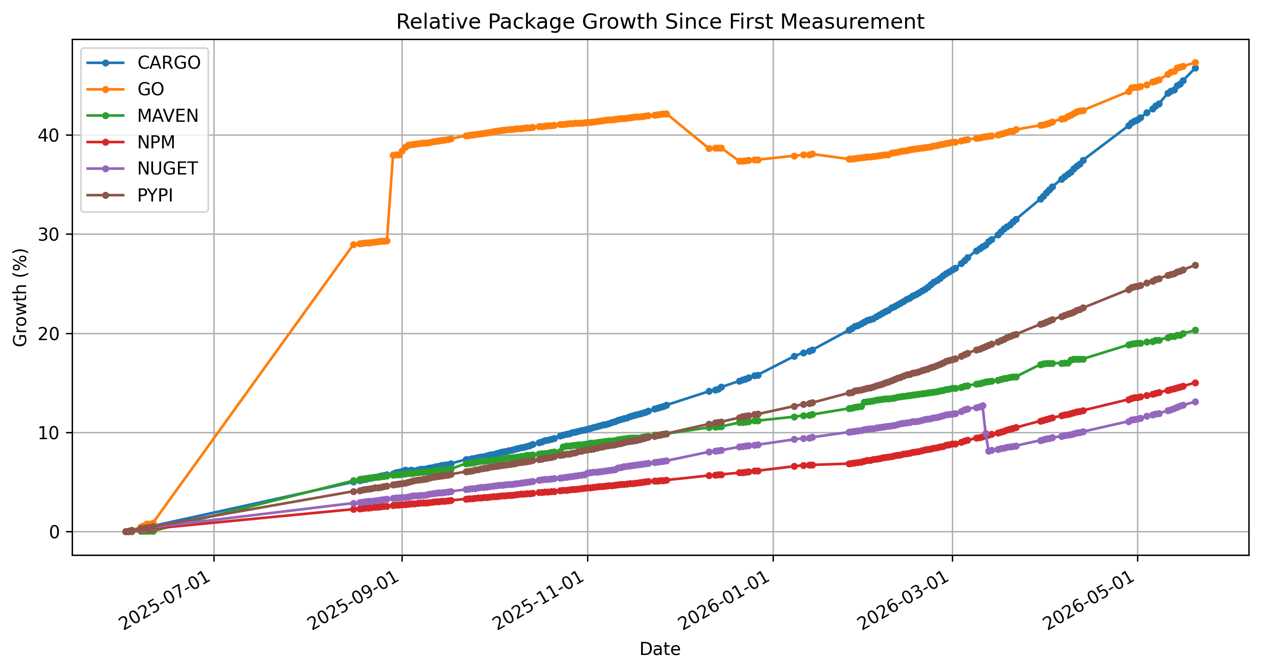The height and width of the screenshot is (671, 1261).
Task: Click the y-axis tick label 0
Action: click(54, 533)
